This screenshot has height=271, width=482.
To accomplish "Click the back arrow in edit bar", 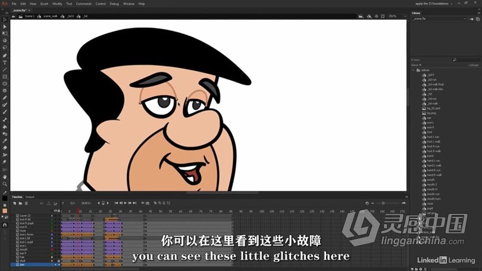I will [x=14, y=16].
